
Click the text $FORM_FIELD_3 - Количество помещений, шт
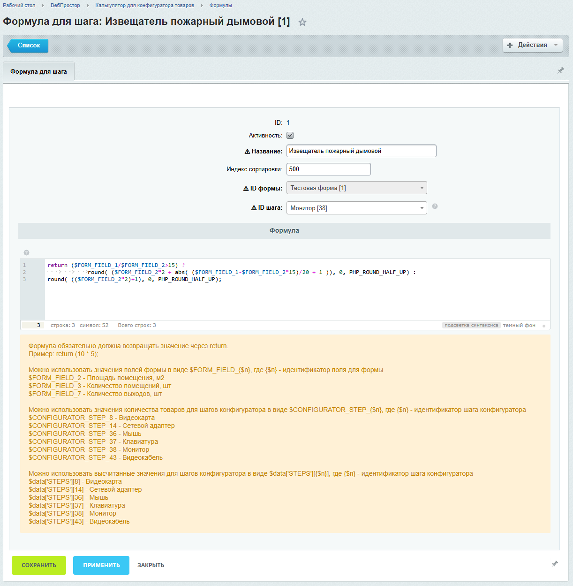(100, 386)
